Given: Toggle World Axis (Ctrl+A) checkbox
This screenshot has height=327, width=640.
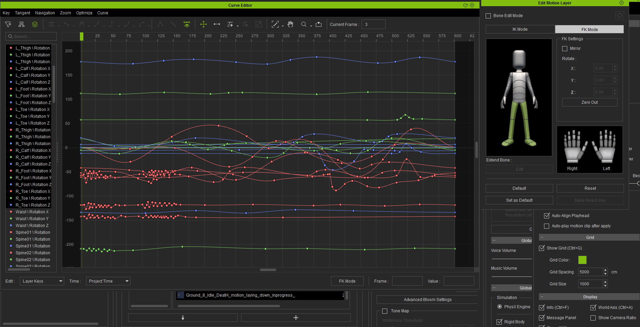Looking at the screenshot, I should tap(593, 308).
